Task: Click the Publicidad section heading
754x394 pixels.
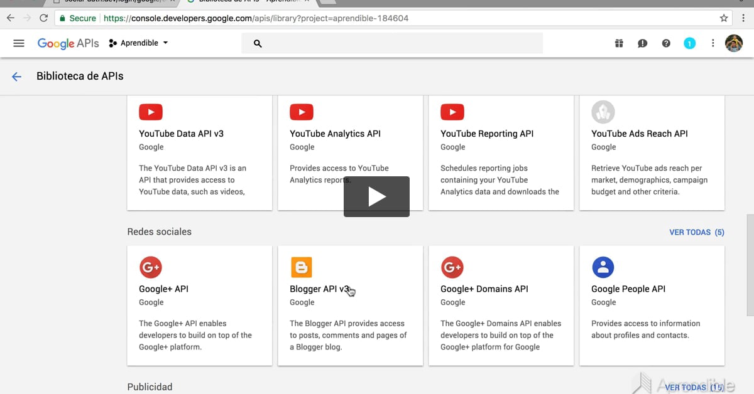Action: (150, 388)
